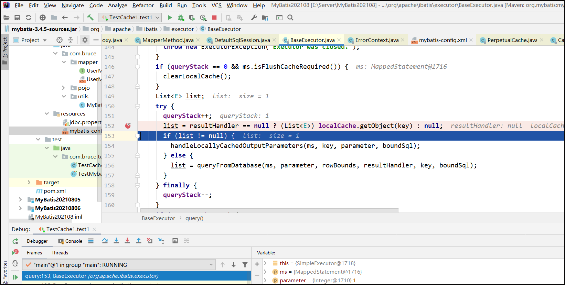Switch to MapperMethod.java tab
The image size is (565, 285).
168,40
